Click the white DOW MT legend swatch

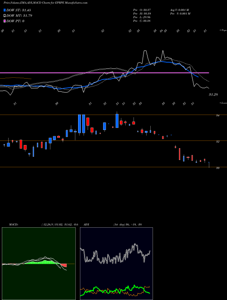[5, 16]
